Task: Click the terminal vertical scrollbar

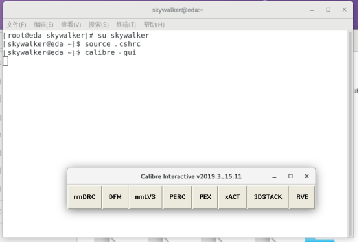Action: point(350,134)
